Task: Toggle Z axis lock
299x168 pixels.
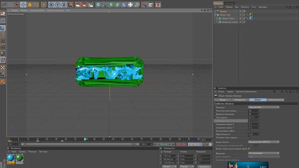Action: click(64, 5)
